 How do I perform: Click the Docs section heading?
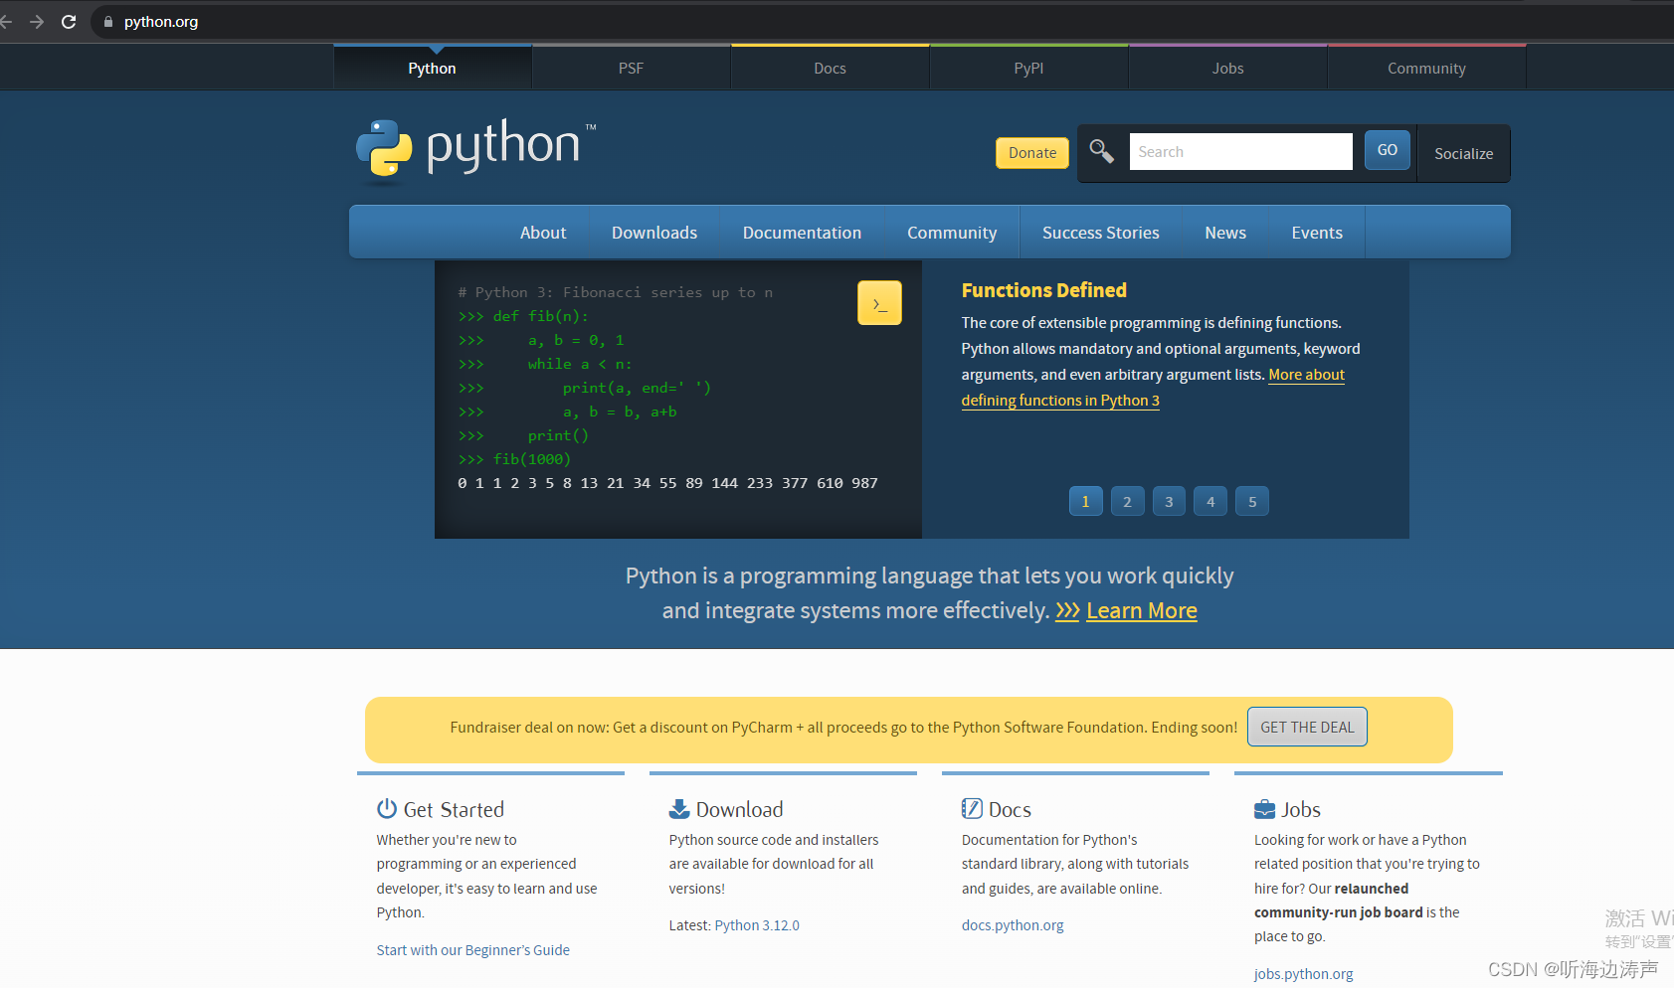pos(1010,809)
